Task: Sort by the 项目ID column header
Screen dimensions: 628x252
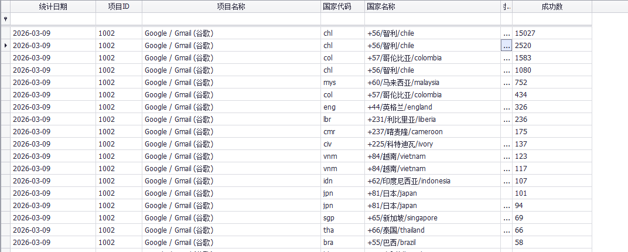Action: click(118, 7)
